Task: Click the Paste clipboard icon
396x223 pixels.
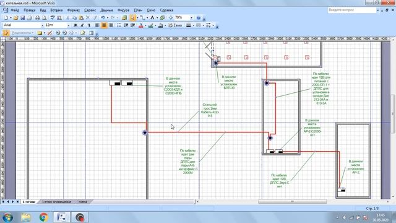Action: click(81, 18)
